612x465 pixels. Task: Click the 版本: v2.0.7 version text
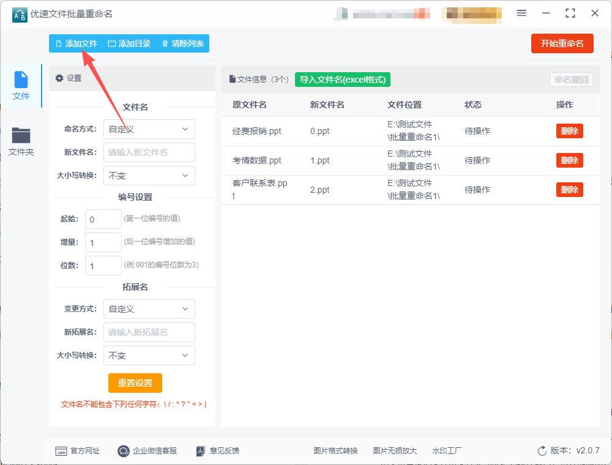click(x=575, y=450)
